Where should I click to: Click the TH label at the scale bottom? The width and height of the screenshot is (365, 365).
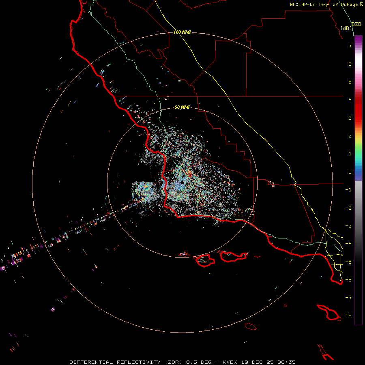[348, 316]
